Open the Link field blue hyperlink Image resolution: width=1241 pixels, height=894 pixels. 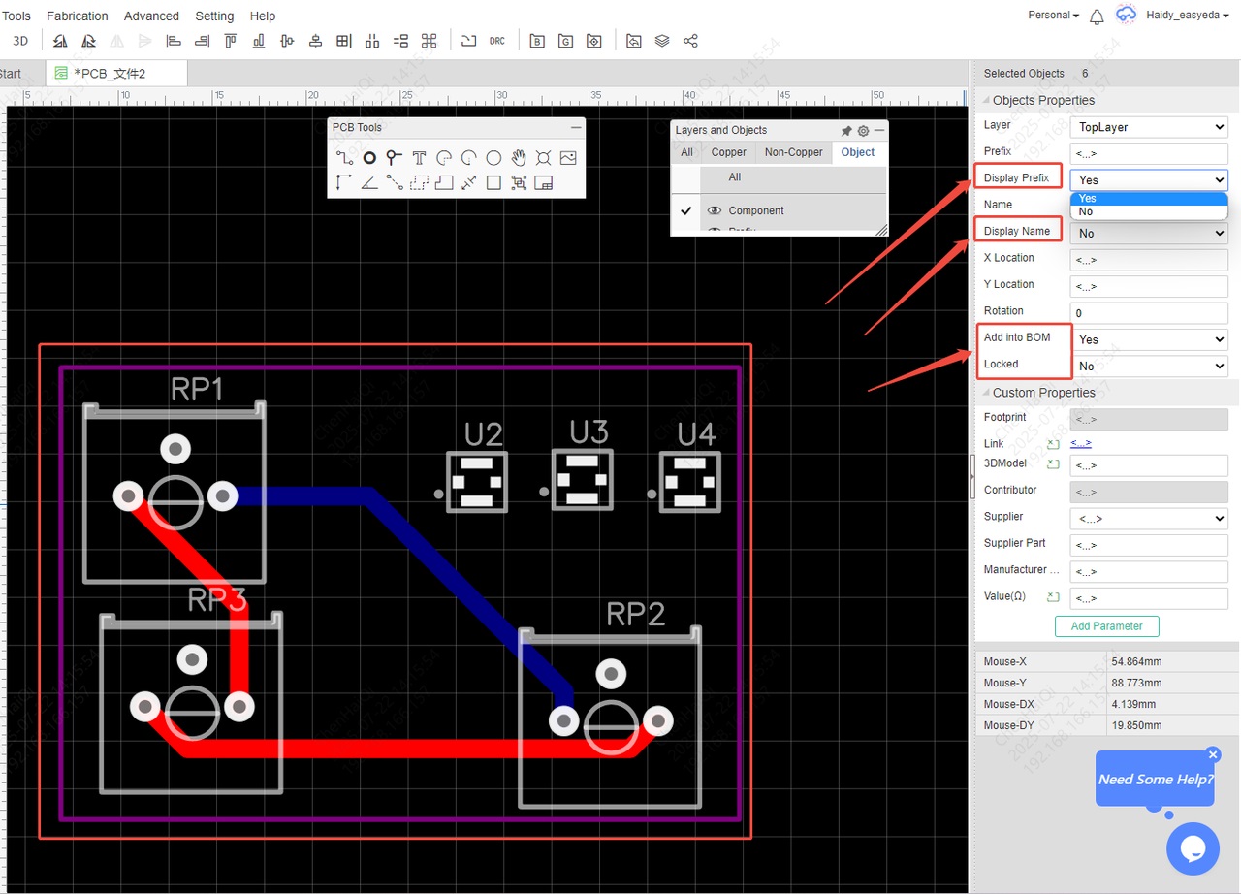coord(1080,443)
